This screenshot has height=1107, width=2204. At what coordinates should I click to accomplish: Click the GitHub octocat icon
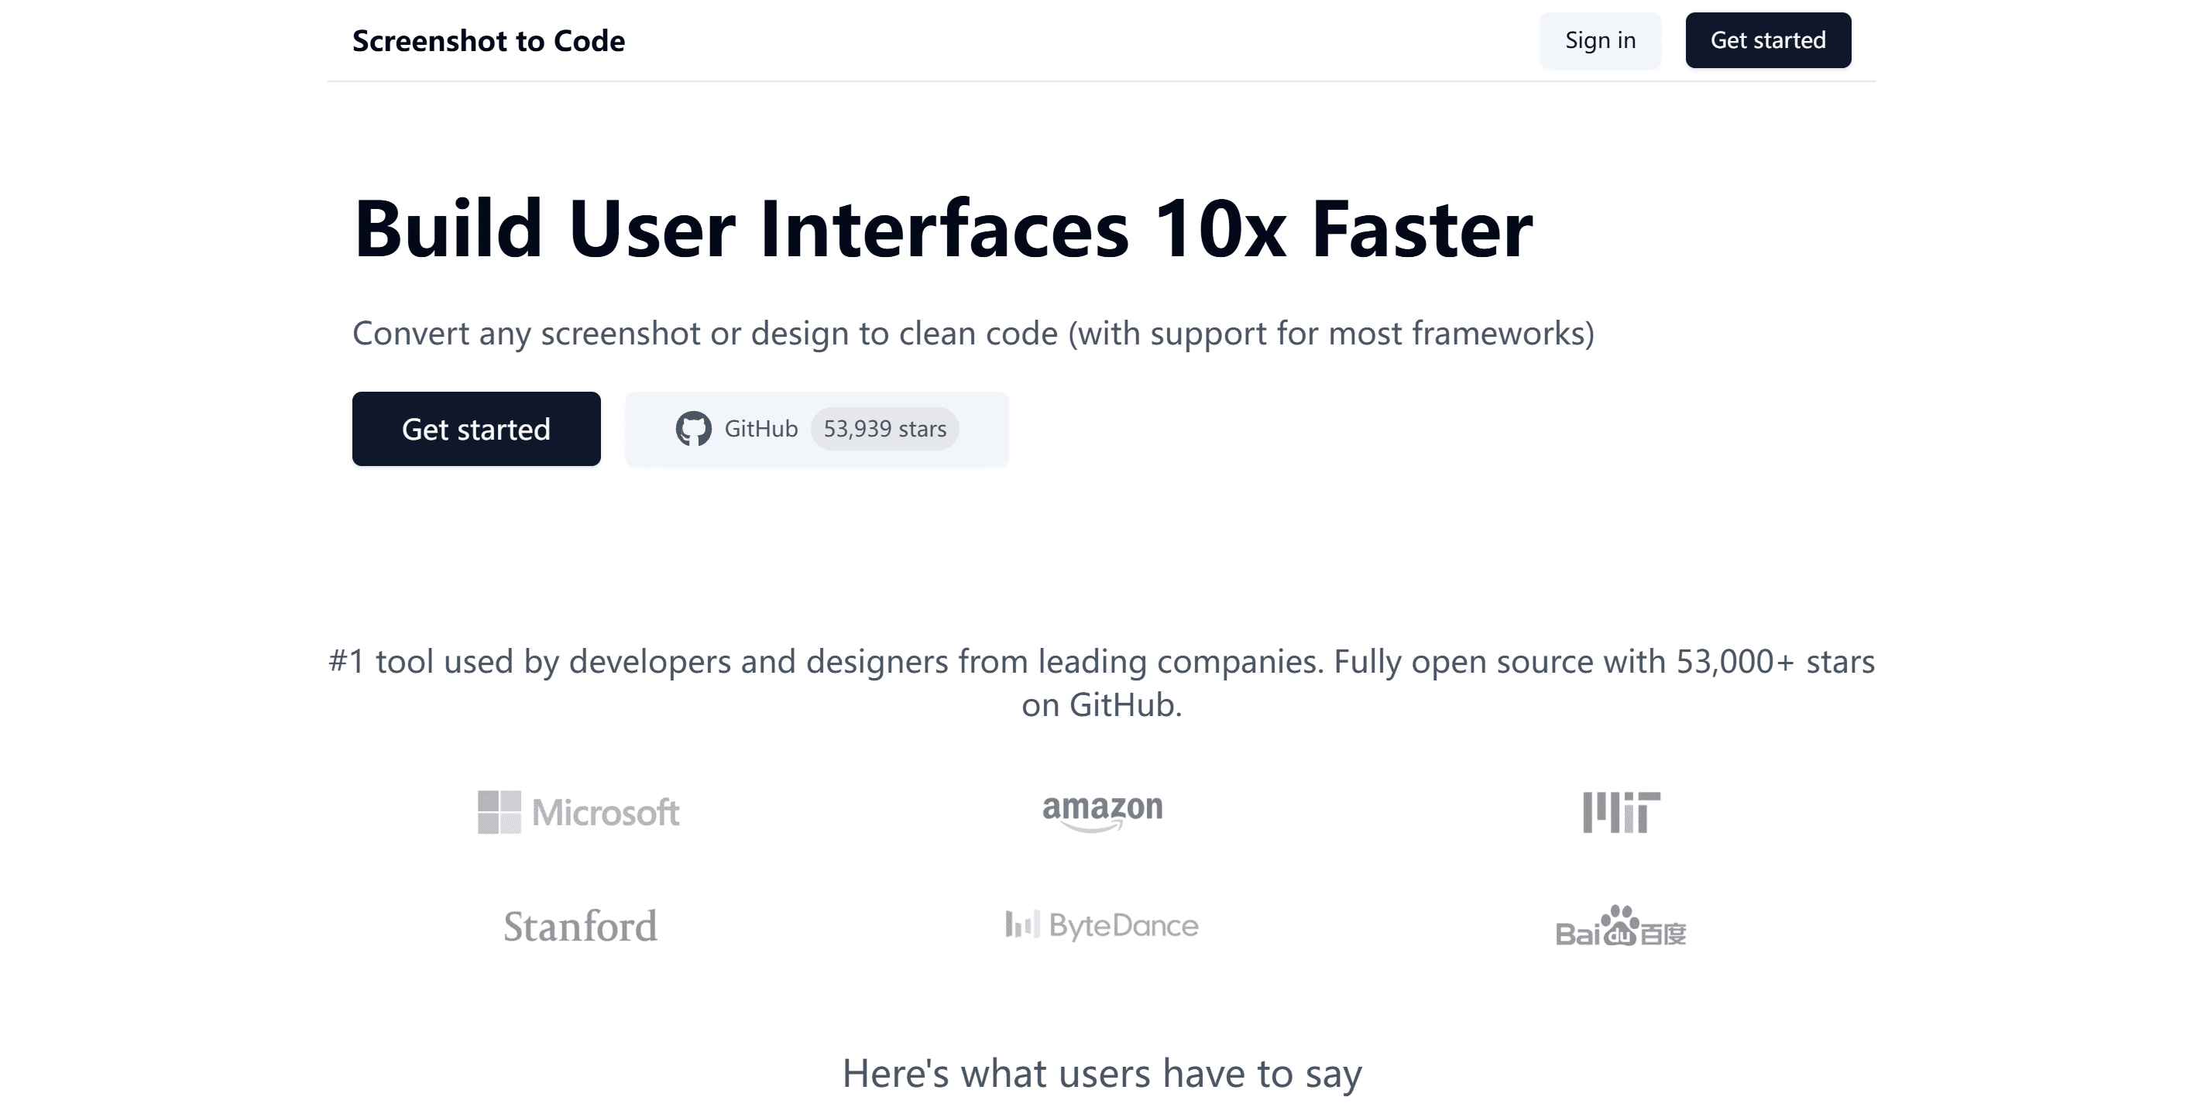(x=692, y=429)
